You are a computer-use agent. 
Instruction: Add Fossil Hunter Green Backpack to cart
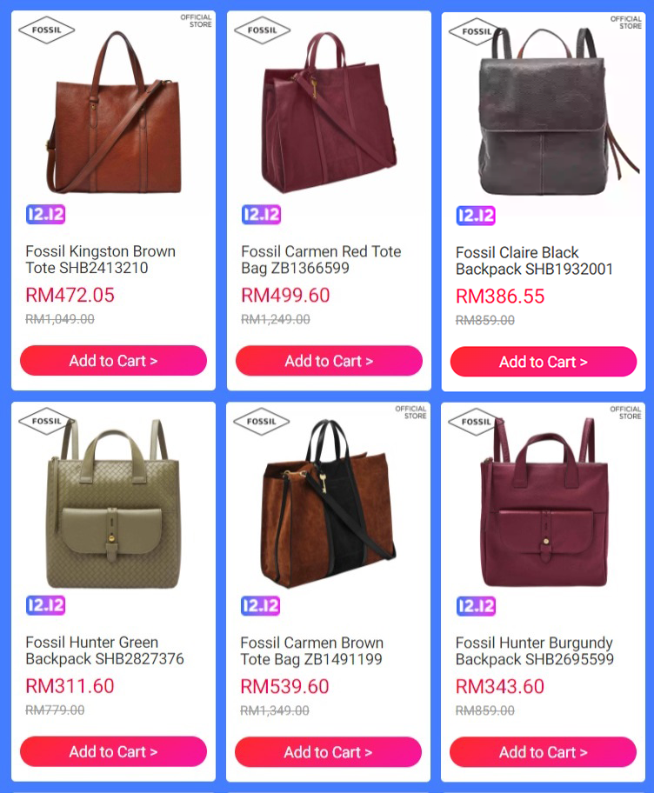(x=113, y=751)
